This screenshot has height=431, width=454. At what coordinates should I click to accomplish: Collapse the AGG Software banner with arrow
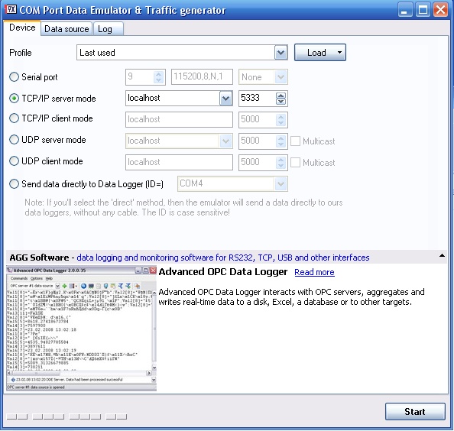click(442, 255)
